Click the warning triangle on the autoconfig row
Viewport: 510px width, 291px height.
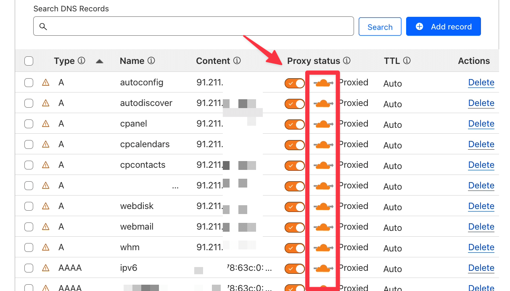45,83
